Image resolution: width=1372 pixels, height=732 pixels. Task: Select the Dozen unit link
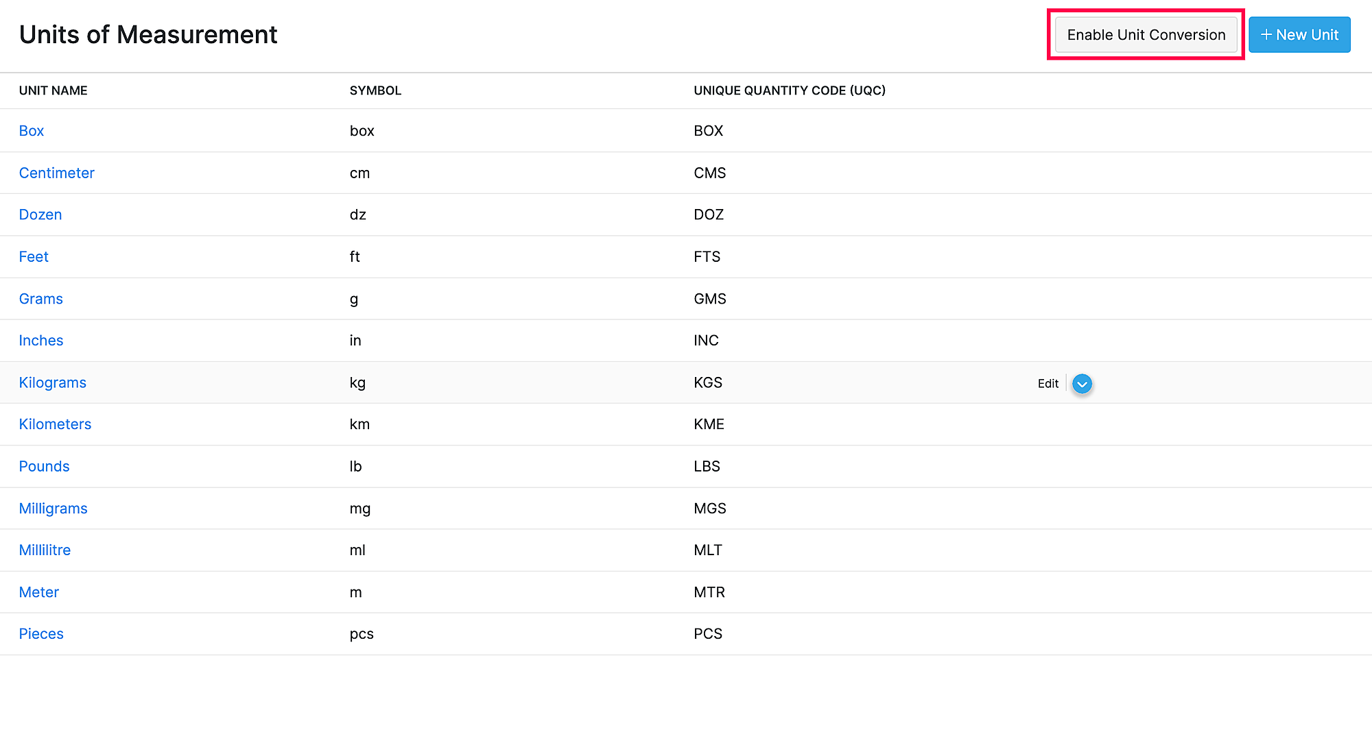coord(40,215)
